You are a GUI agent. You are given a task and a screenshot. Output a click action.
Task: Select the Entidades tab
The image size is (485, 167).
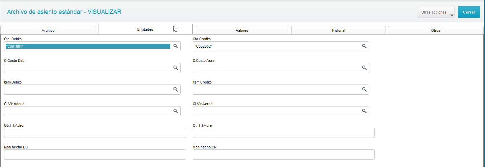[x=145, y=29]
